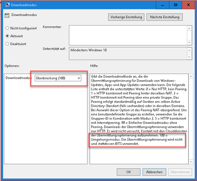Screen dimensions: 197x181
Task: Click the Unterstützt auf scroll-down arrow
Action: coord(189,57)
